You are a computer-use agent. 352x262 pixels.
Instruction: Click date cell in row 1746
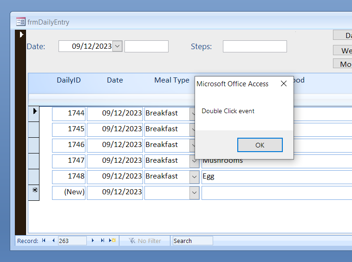pos(115,146)
